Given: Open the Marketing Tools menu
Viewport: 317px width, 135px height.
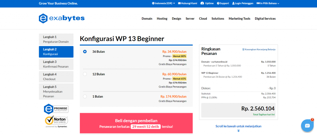Looking at the screenshot, I should (x=239, y=18).
